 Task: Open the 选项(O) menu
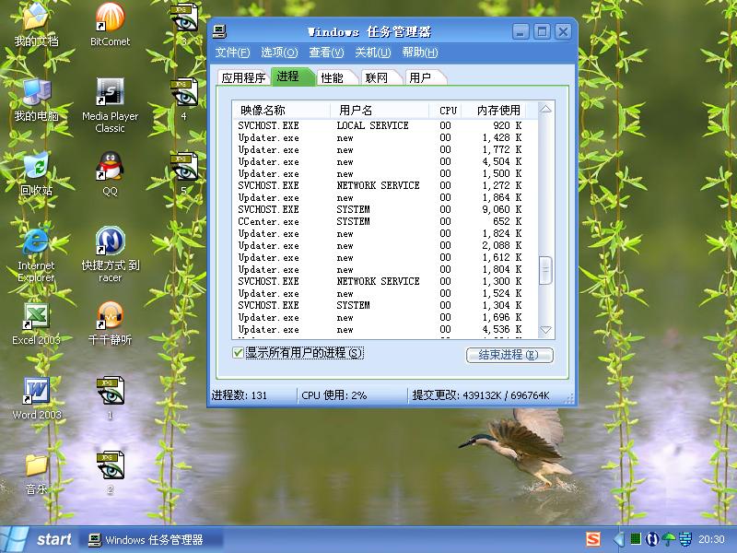[x=279, y=53]
